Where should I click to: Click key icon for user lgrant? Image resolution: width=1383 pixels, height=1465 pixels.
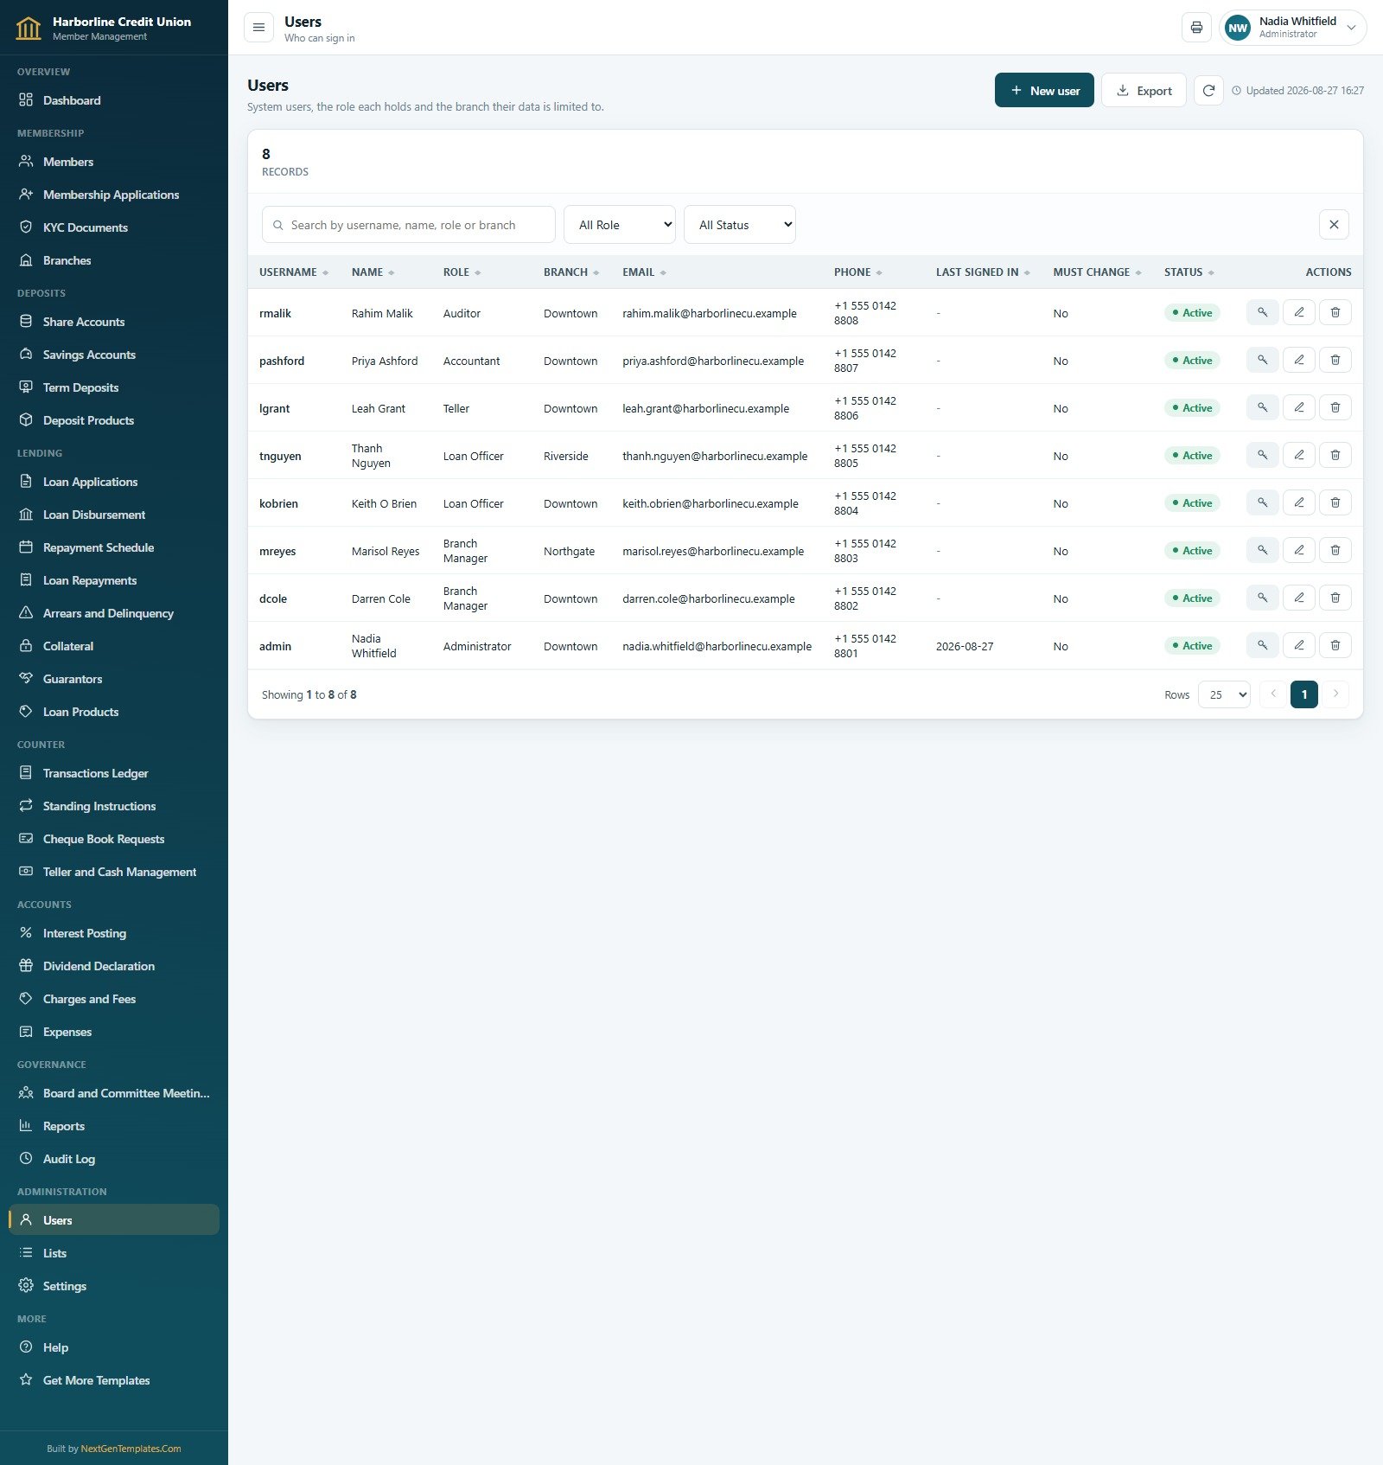(x=1262, y=407)
